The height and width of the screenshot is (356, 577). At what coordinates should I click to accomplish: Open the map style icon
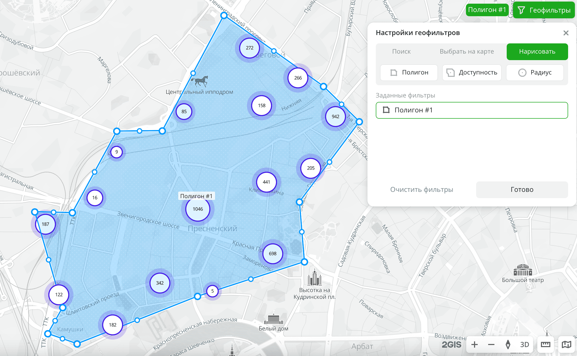click(566, 345)
